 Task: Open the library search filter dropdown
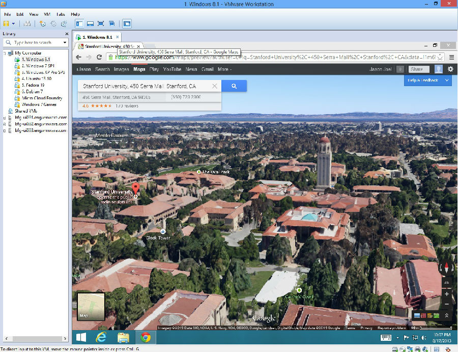(x=65, y=43)
